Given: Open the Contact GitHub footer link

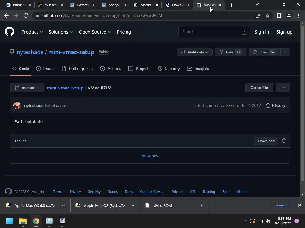Looking at the screenshot, I should [152, 191].
